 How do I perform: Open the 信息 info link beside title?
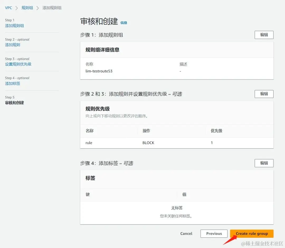[x=123, y=23]
